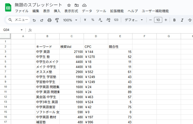Search menus via メニュー box
193x124 pixels.
(18, 20)
